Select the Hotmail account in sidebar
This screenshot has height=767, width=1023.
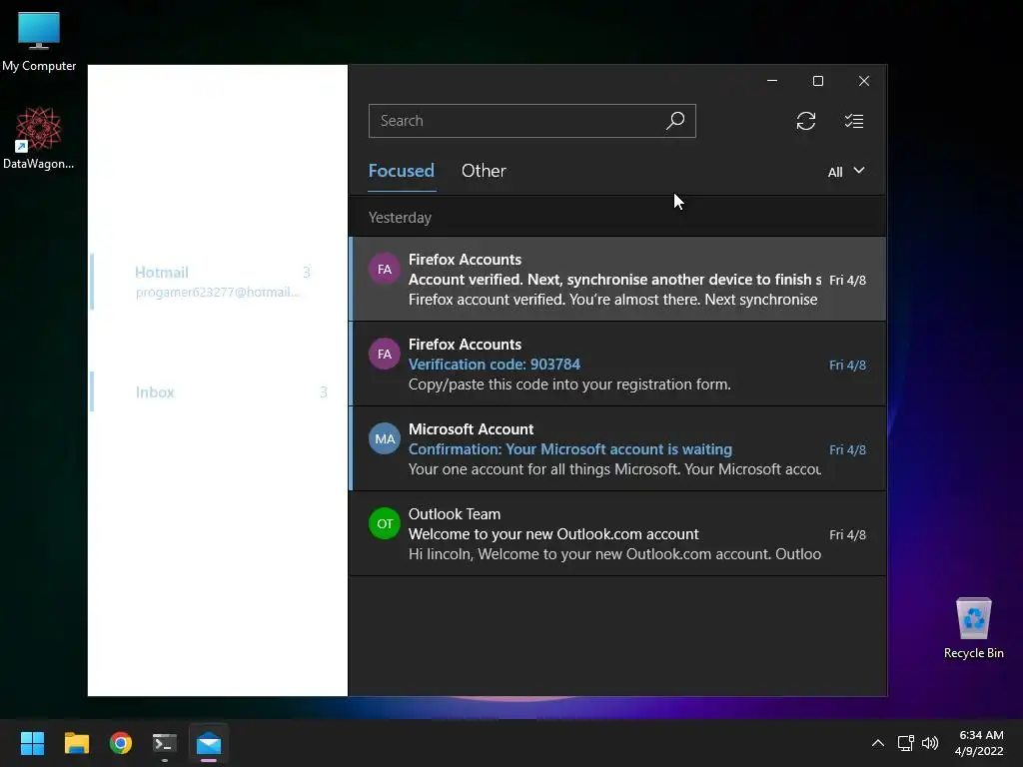click(x=219, y=281)
